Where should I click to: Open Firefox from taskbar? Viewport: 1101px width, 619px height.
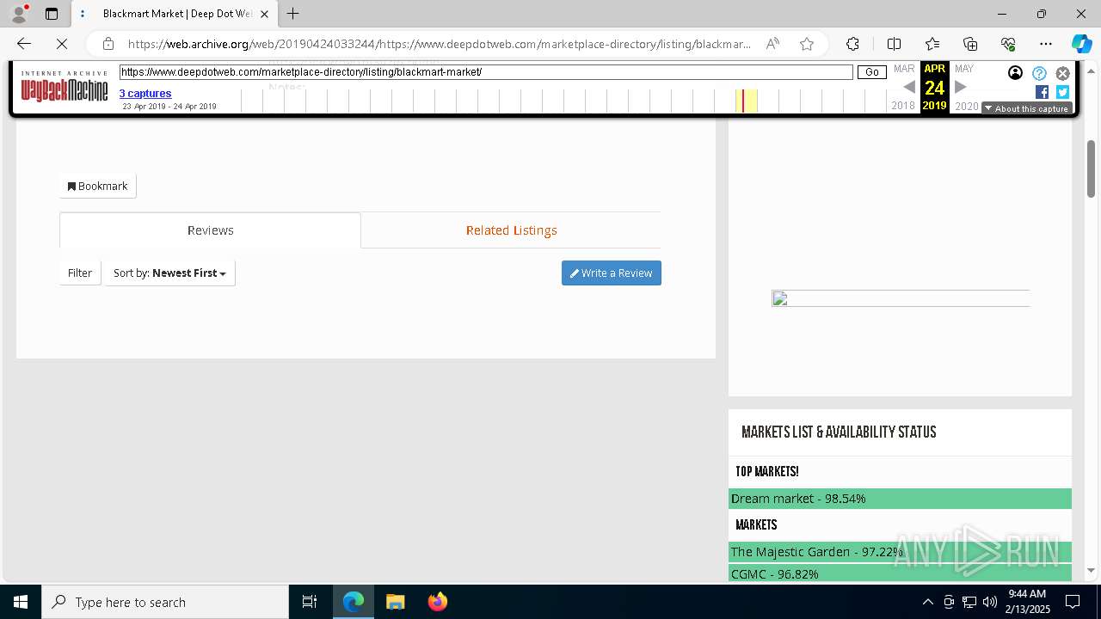437,602
